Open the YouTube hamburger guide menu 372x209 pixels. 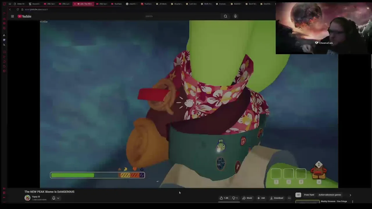click(12, 16)
